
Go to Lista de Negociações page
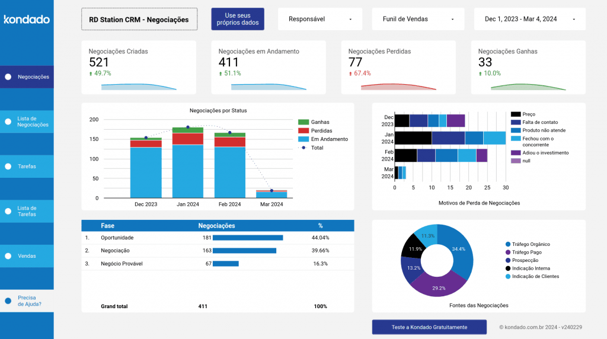click(x=33, y=121)
